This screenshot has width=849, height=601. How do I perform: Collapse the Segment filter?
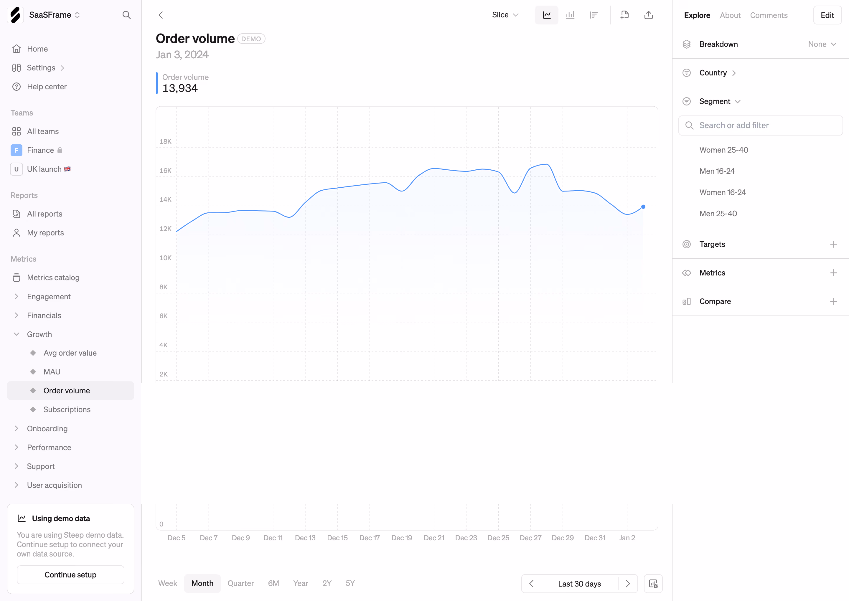coord(719,101)
